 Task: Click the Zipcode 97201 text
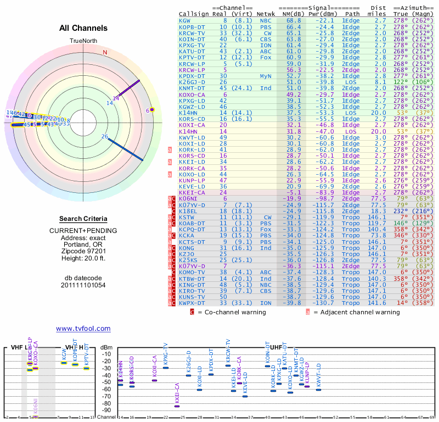83,251
